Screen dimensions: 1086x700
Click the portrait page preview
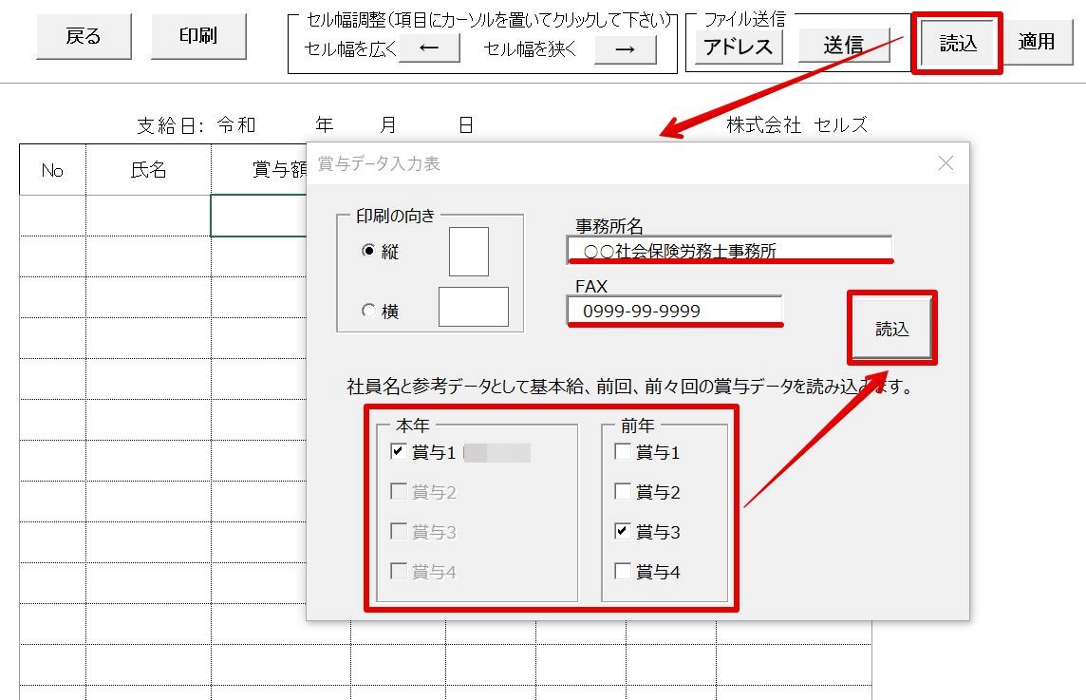pos(469,252)
